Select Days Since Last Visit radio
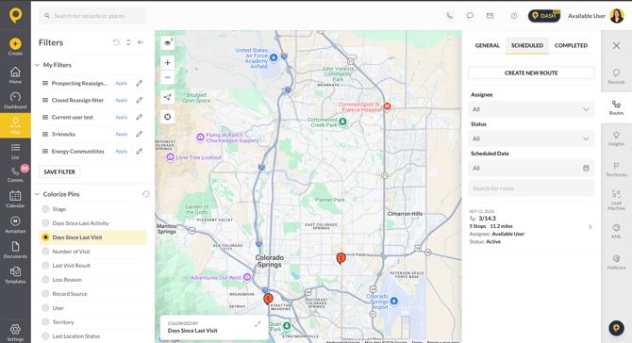Screen dimensions: 632x343 (x=45, y=237)
